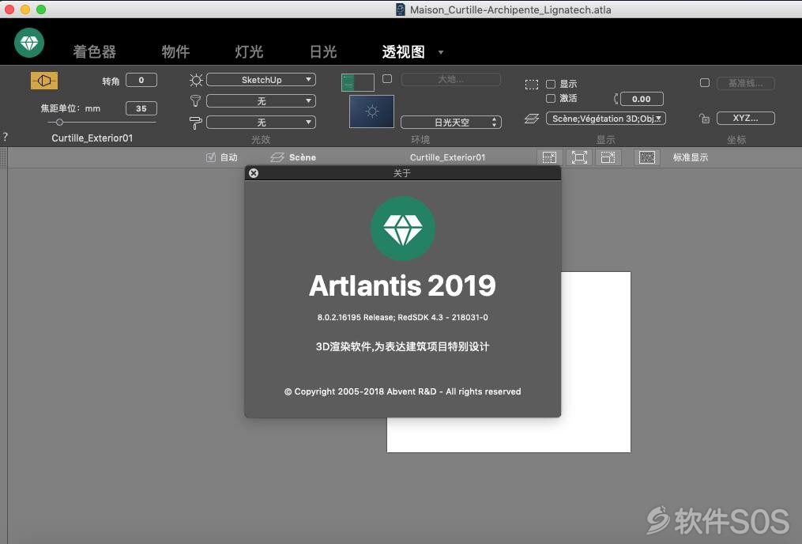Image resolution: width=802 pixels, height=544 pixels.
Task: Toggle the 激活 checkbox
Action: (x=551, y=98)
